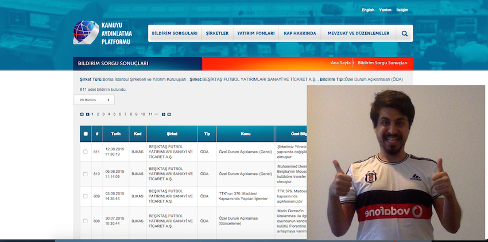Open the YATIRIM FONLARI menu
The width and height of the screenshot is (488, 242).
[x=256, y=34]
